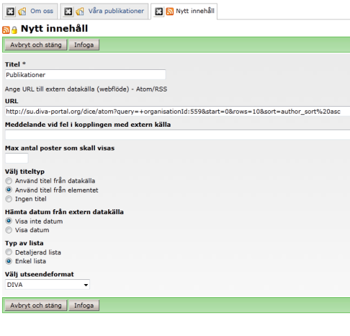Select Använd titel från elementet option
Screen dimensions: 350x336
pos(9,190)
